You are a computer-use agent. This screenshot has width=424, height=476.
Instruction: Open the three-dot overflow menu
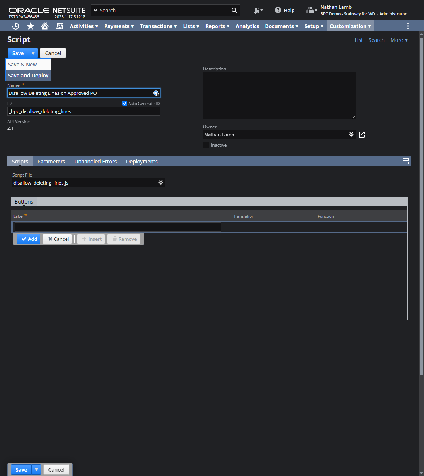(x=408, y=26)
